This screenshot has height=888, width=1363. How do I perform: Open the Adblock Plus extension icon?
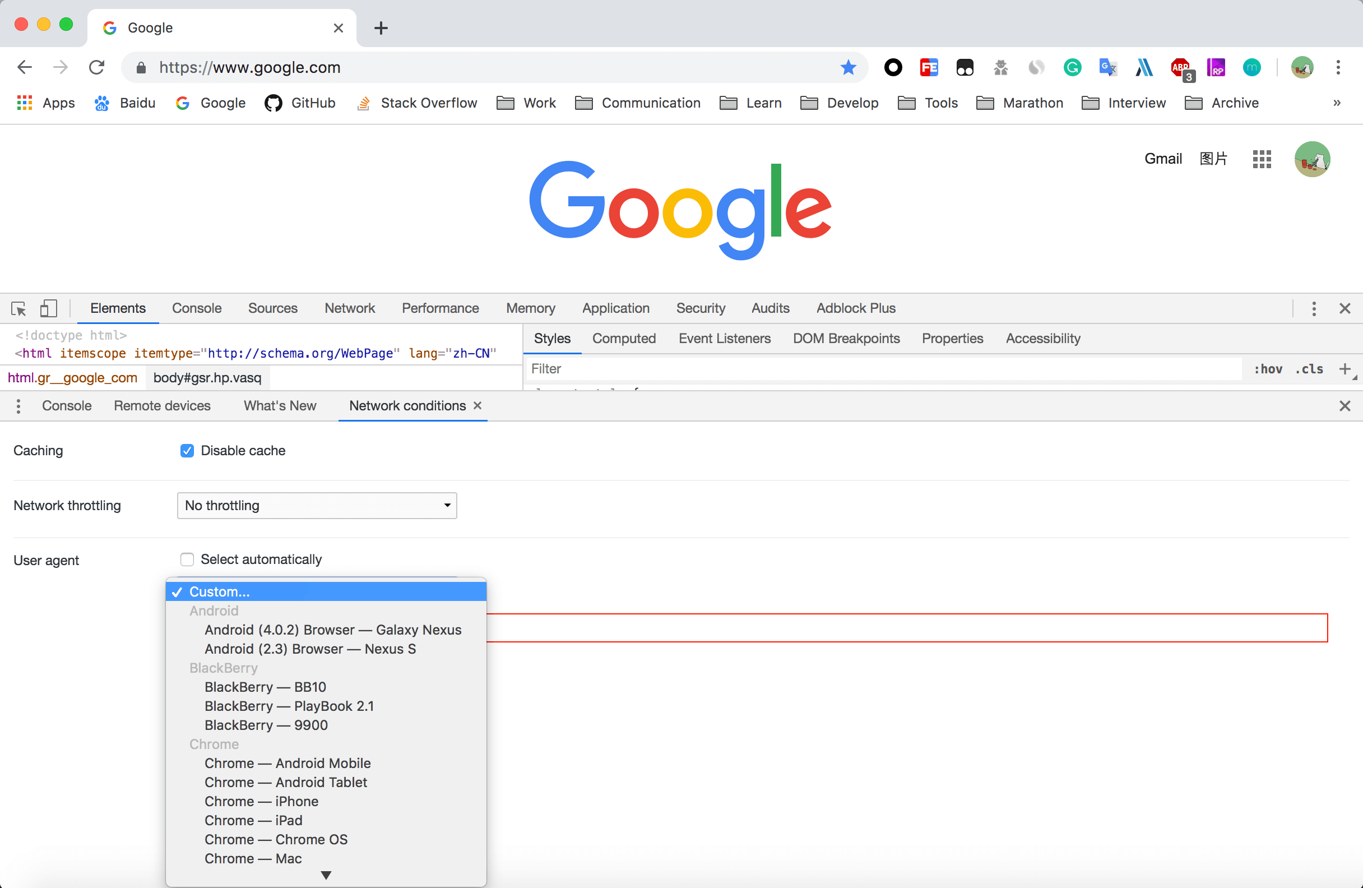1180,68
